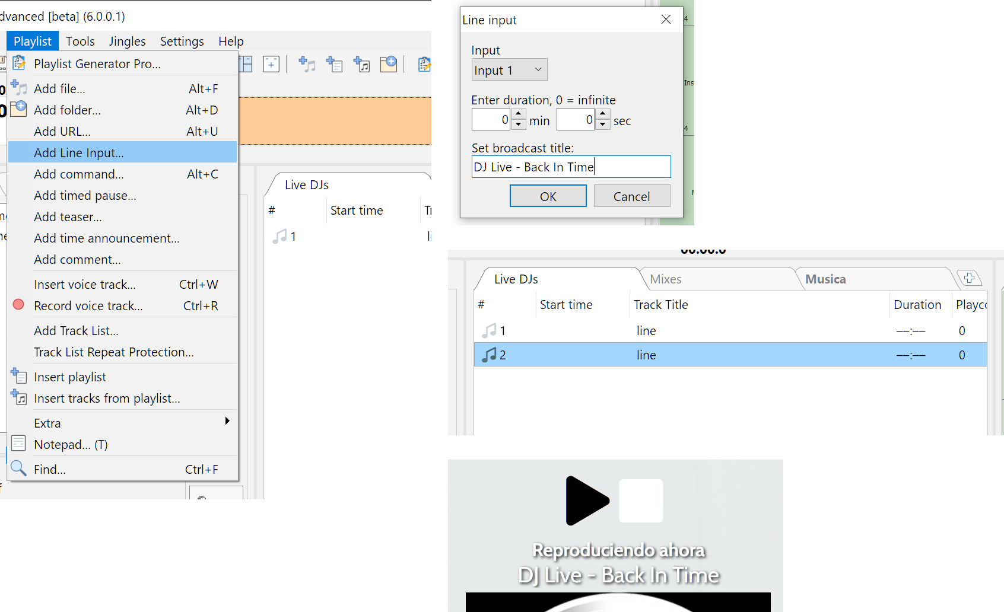Click the new playlist plus-box toolbar icon

click(271, 64)
